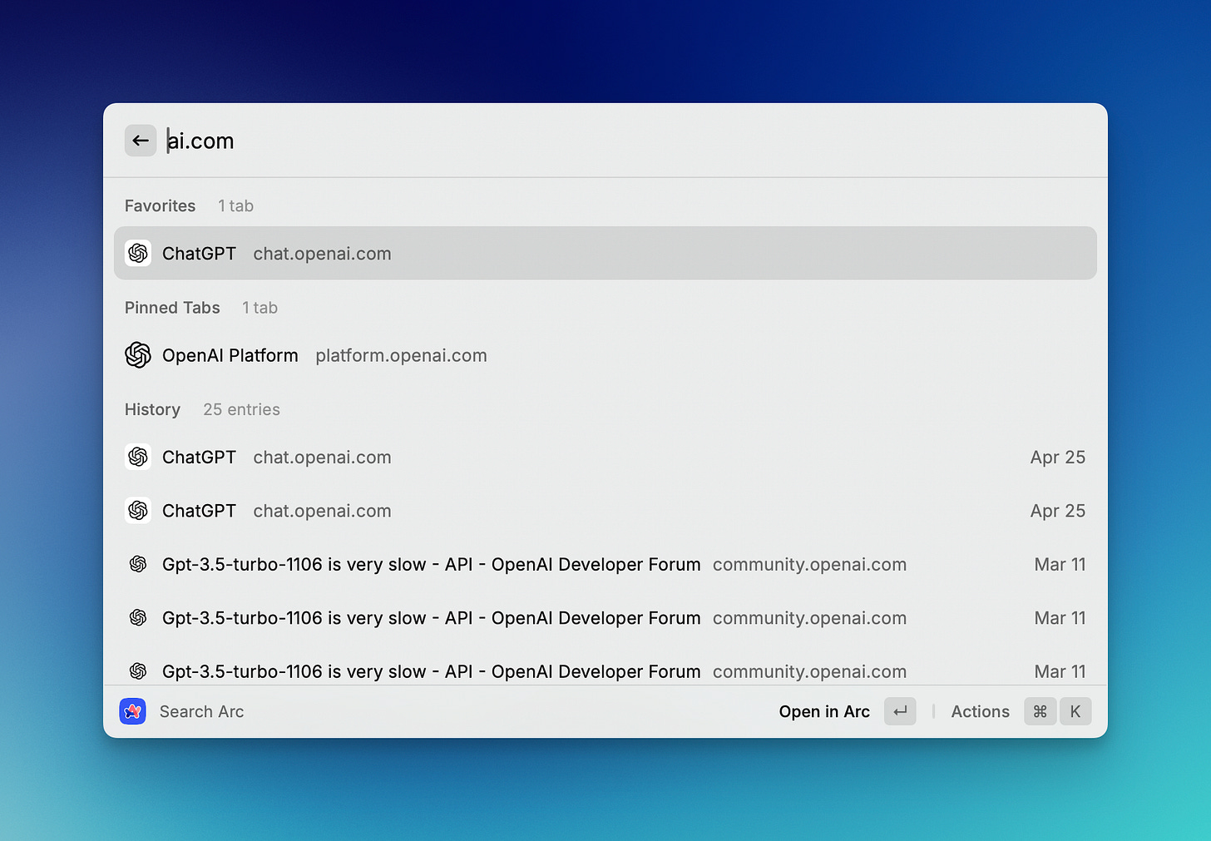
Task: Click the Arc extension icon in the bottom bar
Action: (x=133, y=711)
